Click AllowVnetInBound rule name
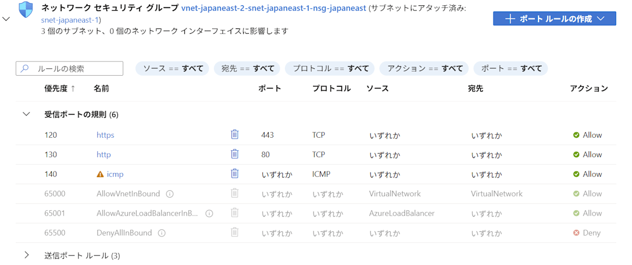This screenshot has height=265, width=632. coord(128,193)
